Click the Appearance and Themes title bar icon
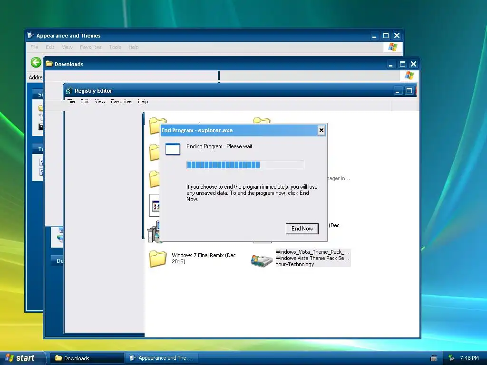487x365 pixels. pyautogui.click(x=30, y=35)
